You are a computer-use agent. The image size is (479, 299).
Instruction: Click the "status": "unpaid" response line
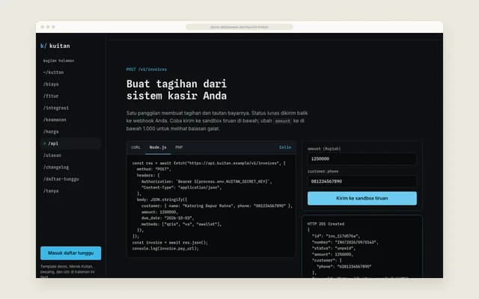click(x=334, y=248)
